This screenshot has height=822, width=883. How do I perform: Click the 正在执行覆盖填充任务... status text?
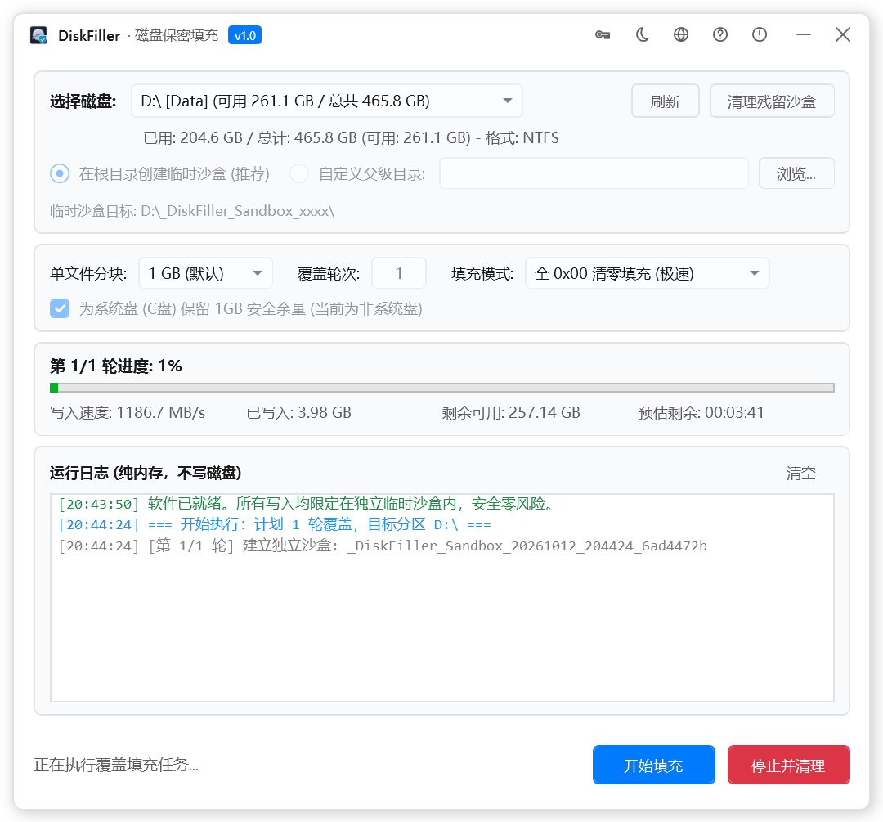click(x=116, y=765)
